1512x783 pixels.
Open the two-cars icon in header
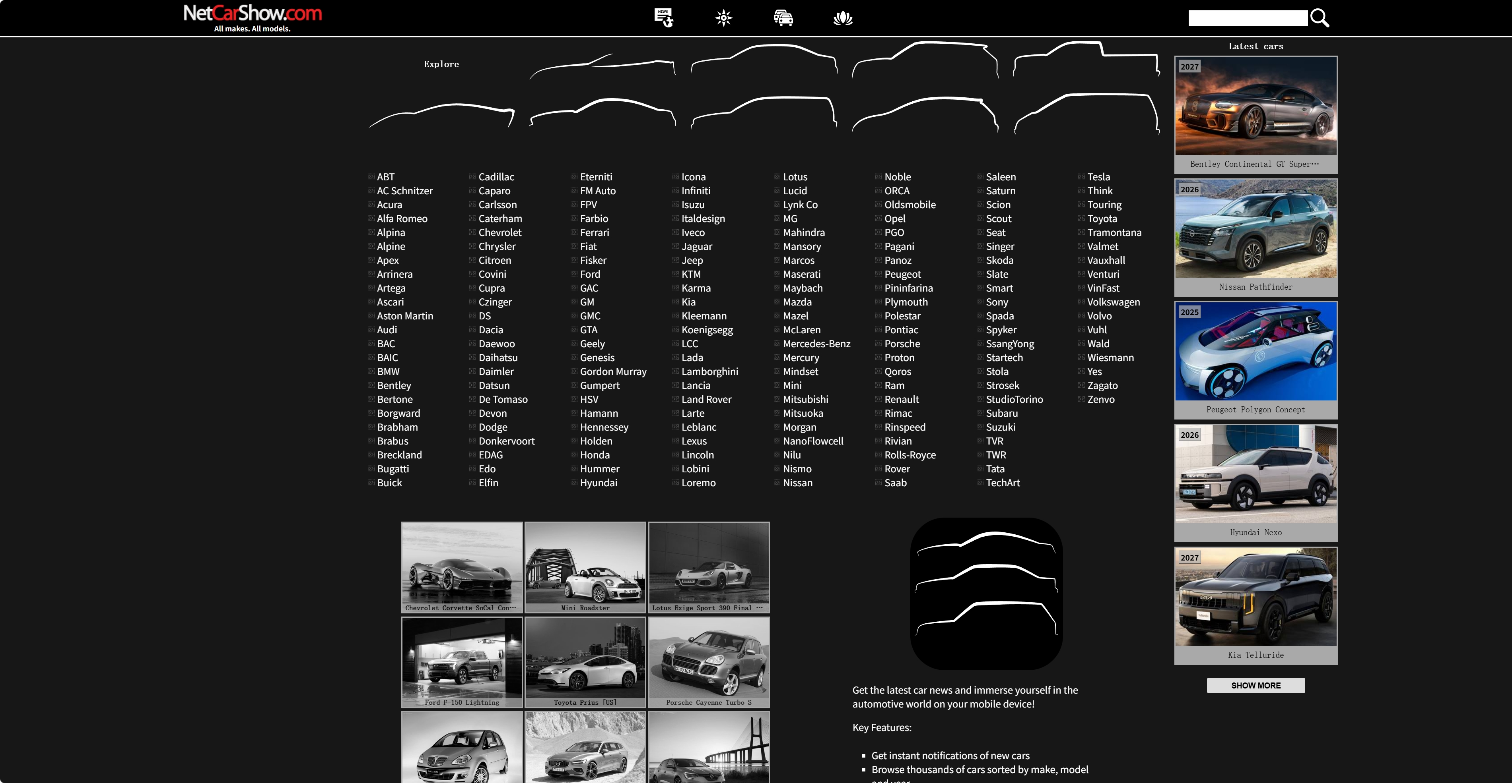click(x=783, y=17)
